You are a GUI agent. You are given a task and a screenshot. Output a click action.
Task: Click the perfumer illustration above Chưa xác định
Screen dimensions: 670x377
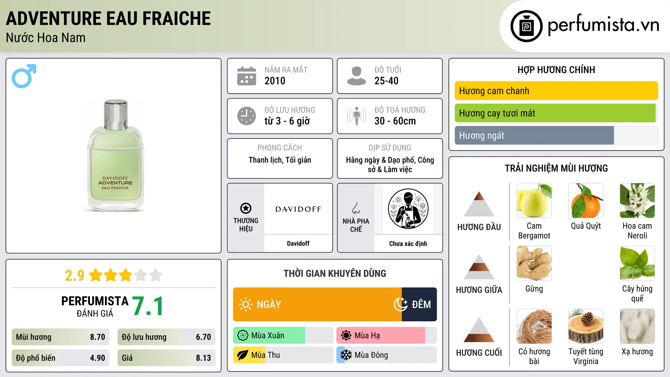click(408, 209)
